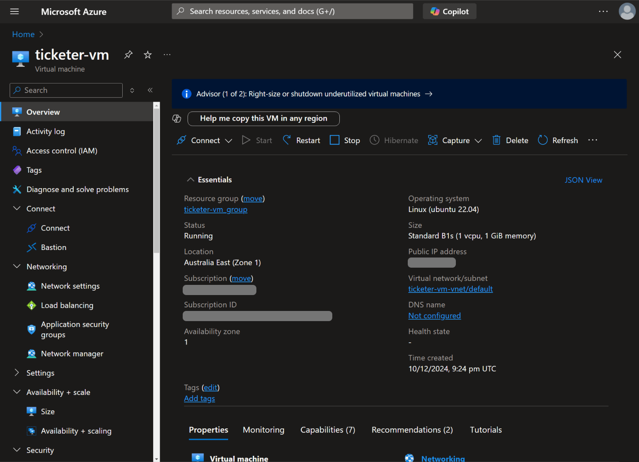Image resolution: width=639 pixels, height=462 pixels.
Task: Add ticketer-vm to favorites star
Action: (148, 55)
